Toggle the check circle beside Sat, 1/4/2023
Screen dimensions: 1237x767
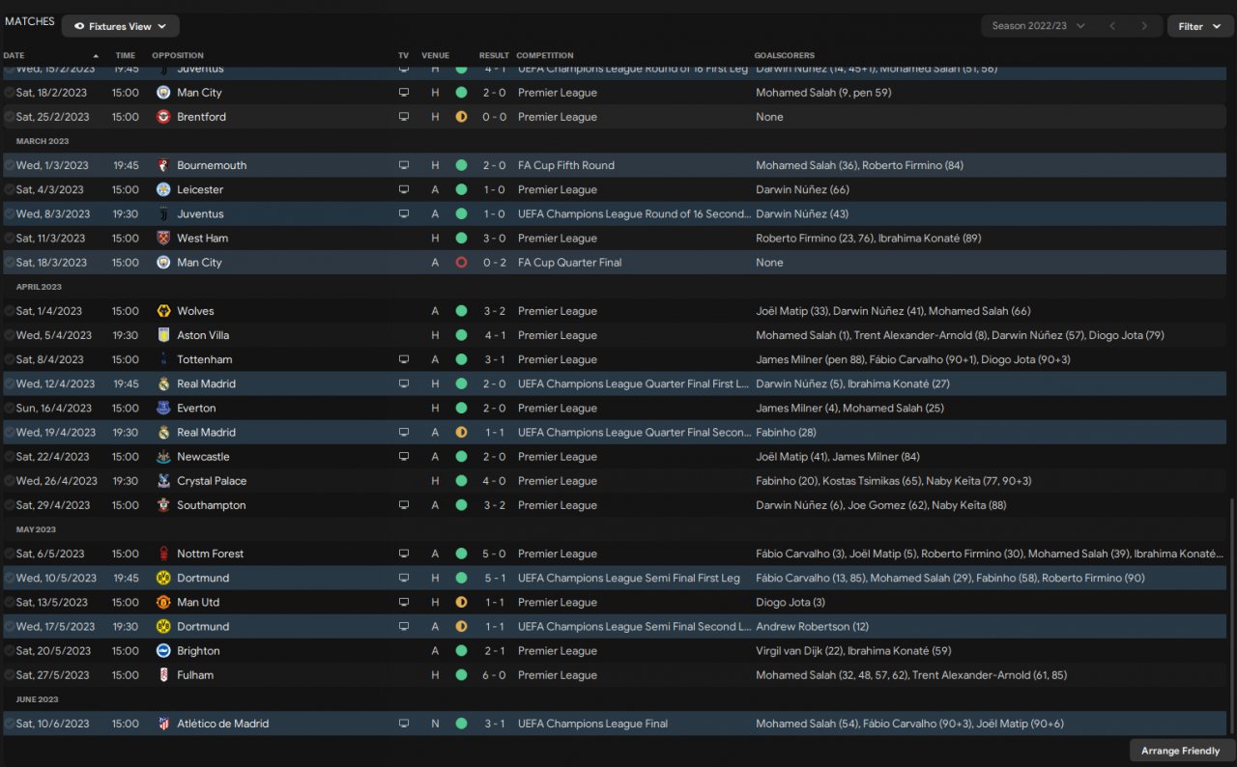[x=10, y=311]
